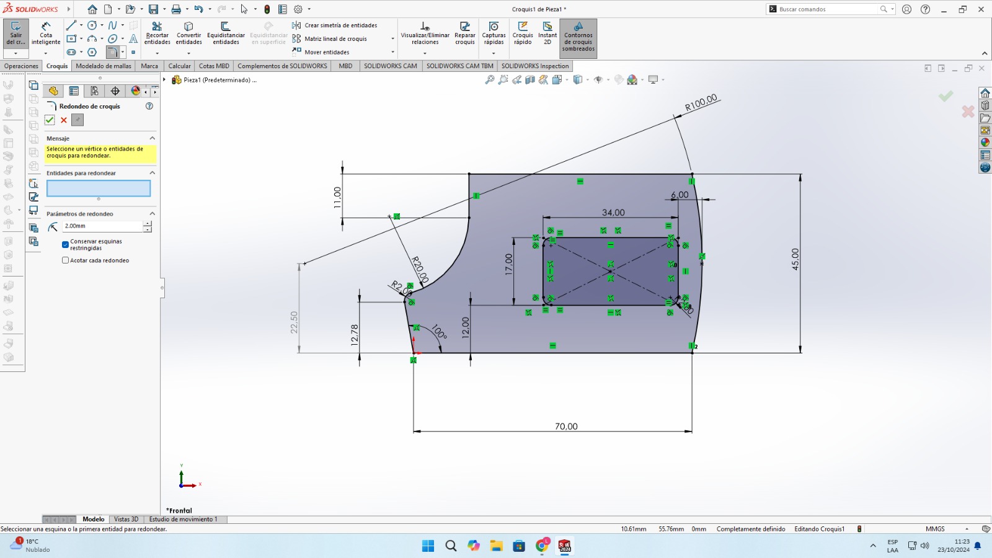Click the Cota inteligente dimension tool

pyautogui.click(x=46, y=33)
